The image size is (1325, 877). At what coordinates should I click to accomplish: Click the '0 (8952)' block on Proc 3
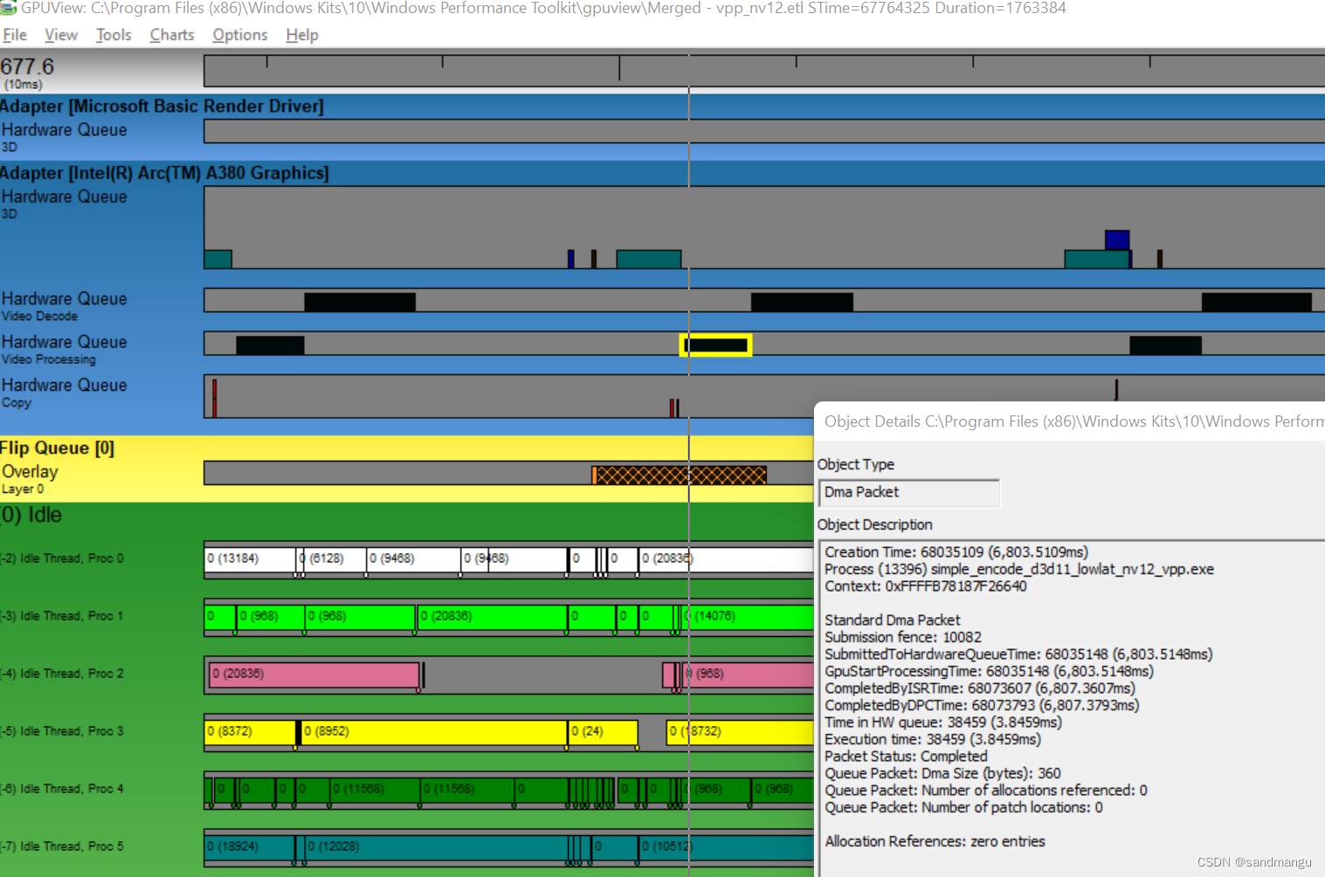point(433,731)
